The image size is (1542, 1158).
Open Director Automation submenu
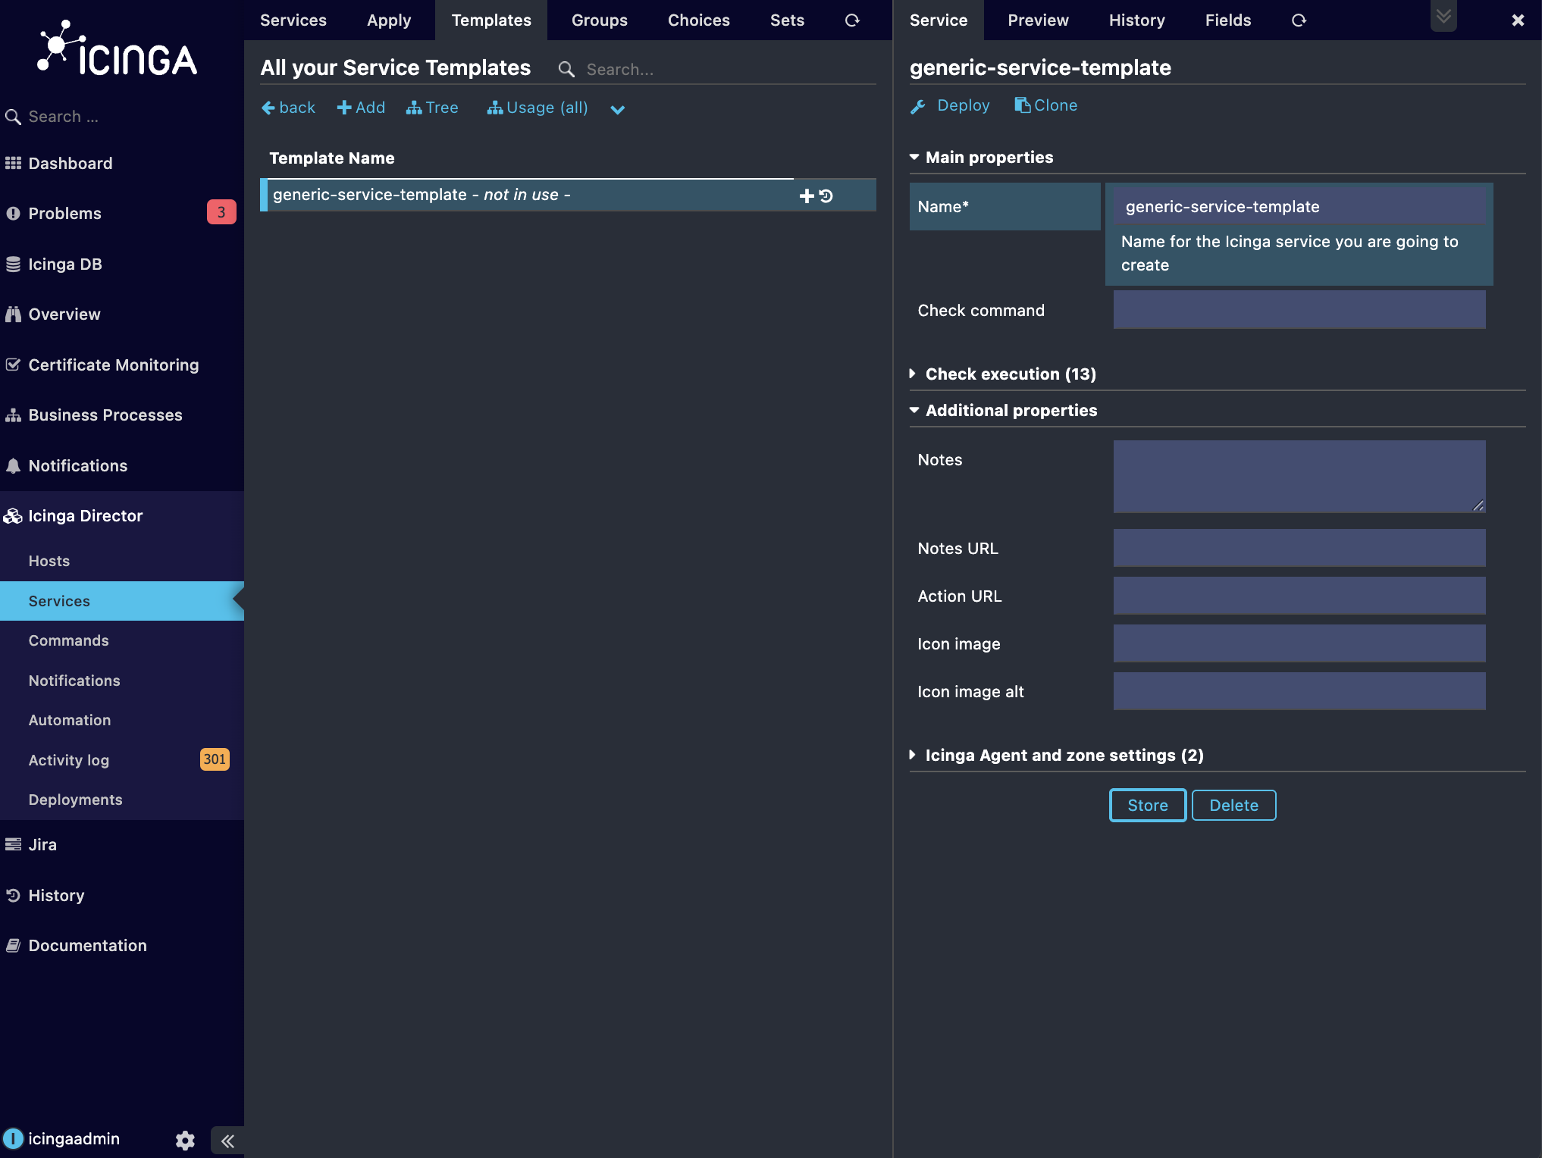coord(69,720)
